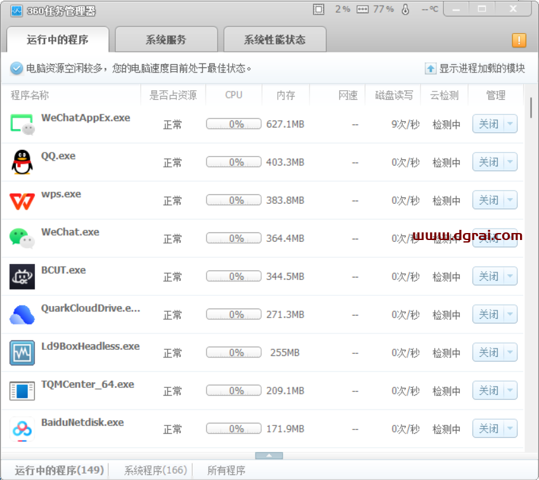Sort by 内存 column header
Image resolution: width=539 pixels, height=480 pixels.
click(286, 95)
